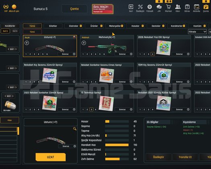The image size is (211, 169).
Task: Click magnifier icon in Ustura preview panel
Action: coord(75,129)
